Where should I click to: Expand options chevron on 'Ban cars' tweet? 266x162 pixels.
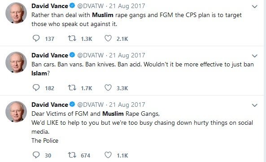pos(255,56)
